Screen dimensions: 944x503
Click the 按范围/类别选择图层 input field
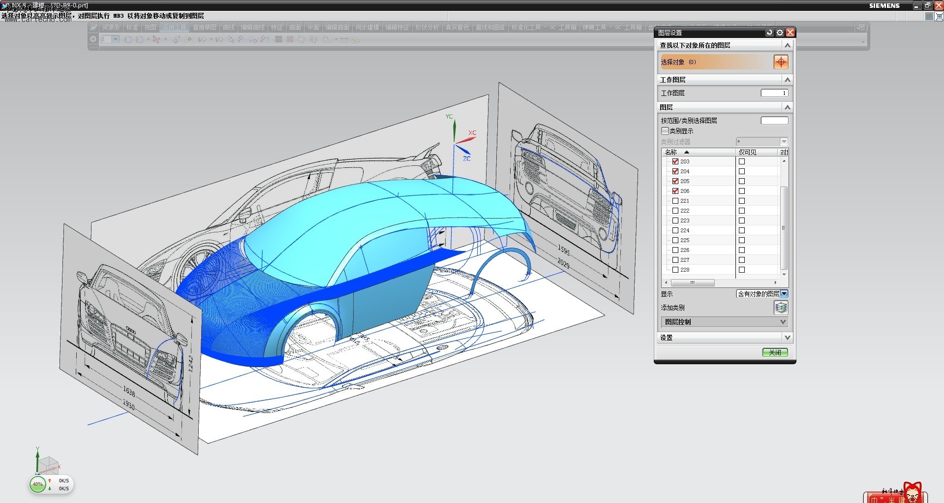[x=774, y=121]
